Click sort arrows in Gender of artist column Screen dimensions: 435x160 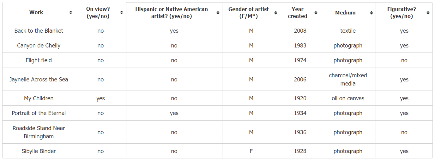tap(276, 13)
